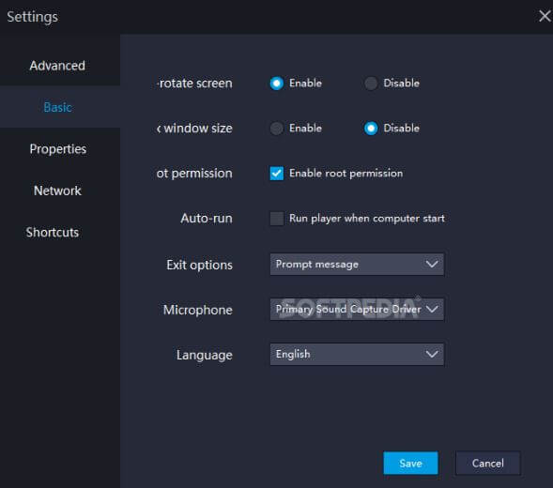
Task: Click the Exit options chevron arrow
Action: pyautogui.click(x=432, y=264)
